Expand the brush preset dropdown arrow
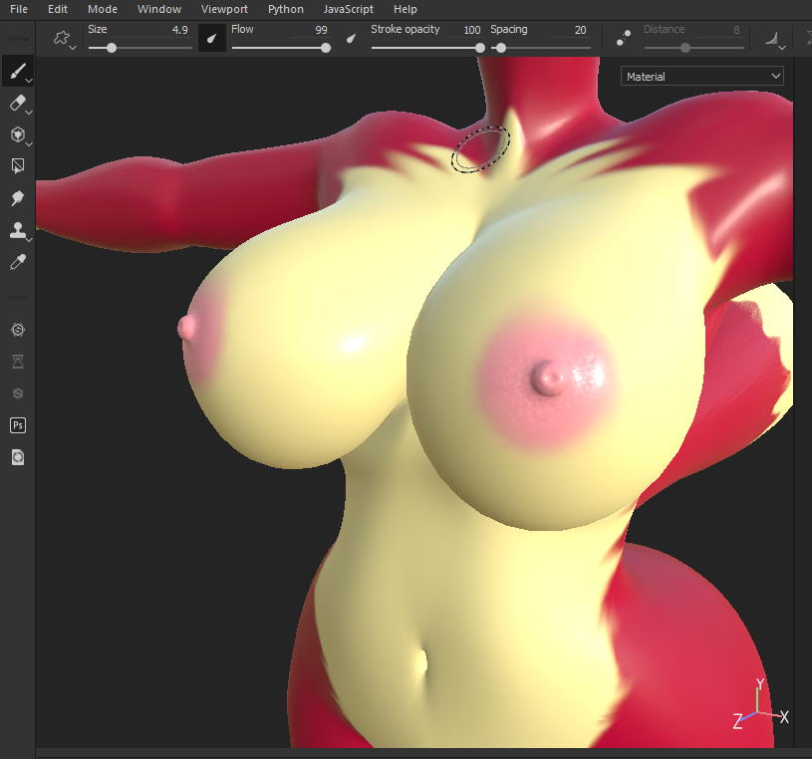Image resolution: width=812 pixels, height=759 pixels. coord(73,48)
